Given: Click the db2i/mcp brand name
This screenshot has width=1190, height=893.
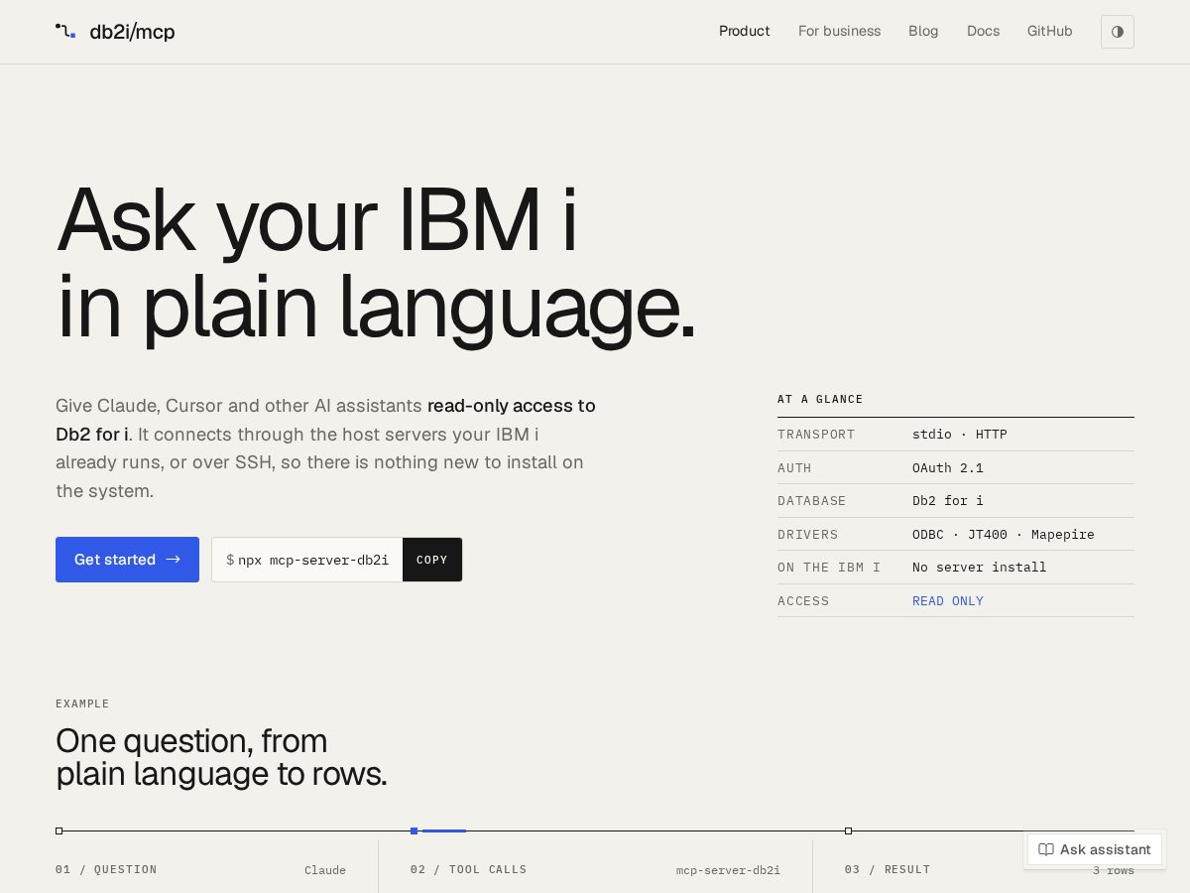Looking at the screenshot, I should point(132,32).
